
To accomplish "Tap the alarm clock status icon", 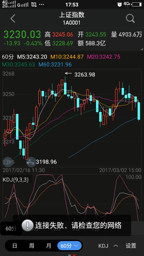I will tap(119, 4).
